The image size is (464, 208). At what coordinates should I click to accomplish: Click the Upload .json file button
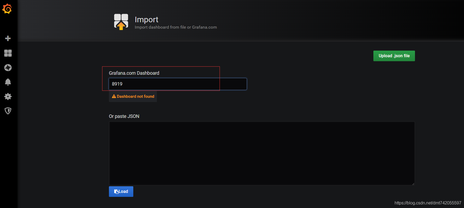(x=394, y=56)
